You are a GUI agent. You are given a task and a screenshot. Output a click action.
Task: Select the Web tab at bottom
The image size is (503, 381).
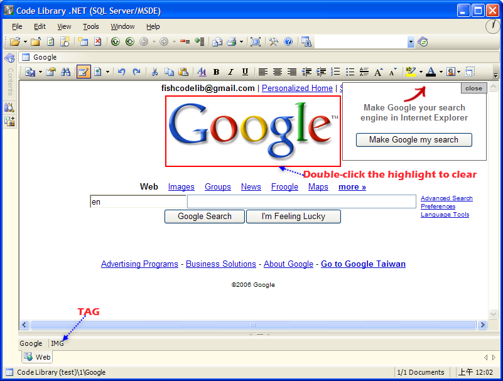tap(37, 357)
